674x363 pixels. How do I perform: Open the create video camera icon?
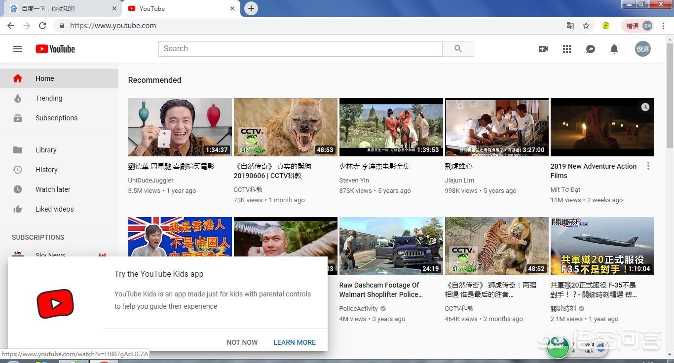coord(543,49)
